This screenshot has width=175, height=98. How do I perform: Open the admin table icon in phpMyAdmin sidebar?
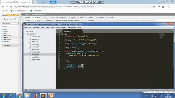click(2, 29)
